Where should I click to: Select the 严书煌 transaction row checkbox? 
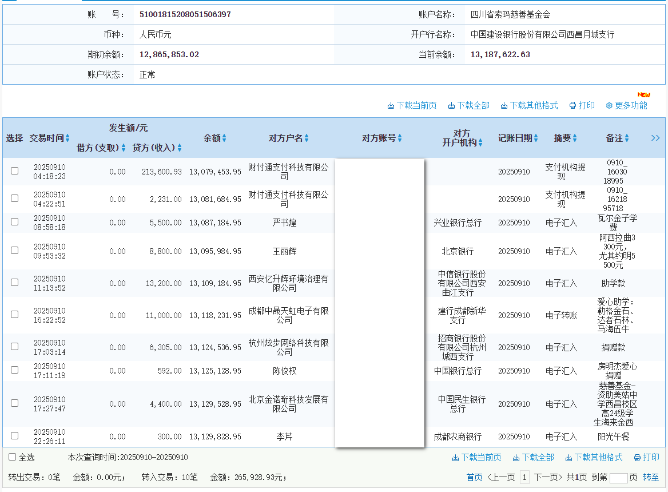point(15,222)
